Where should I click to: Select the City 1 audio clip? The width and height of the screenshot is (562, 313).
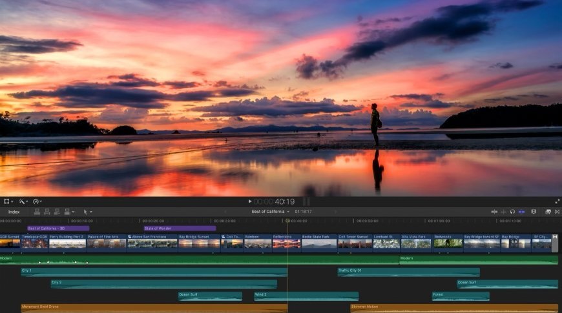[x=154, y=272]
